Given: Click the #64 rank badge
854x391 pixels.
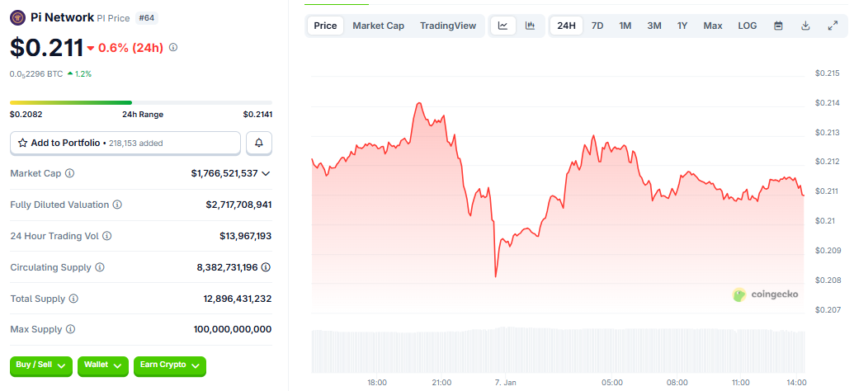Looking at the screenshot, I should [x=146, y=18].
